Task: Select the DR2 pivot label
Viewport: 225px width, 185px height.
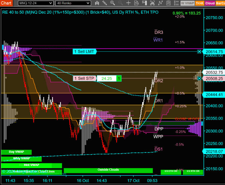Action: pyautogui.click(x=159, y=81)
